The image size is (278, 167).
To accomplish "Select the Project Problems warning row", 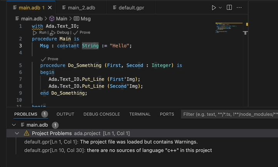I will pyautogui.click(x=142, y=134).
